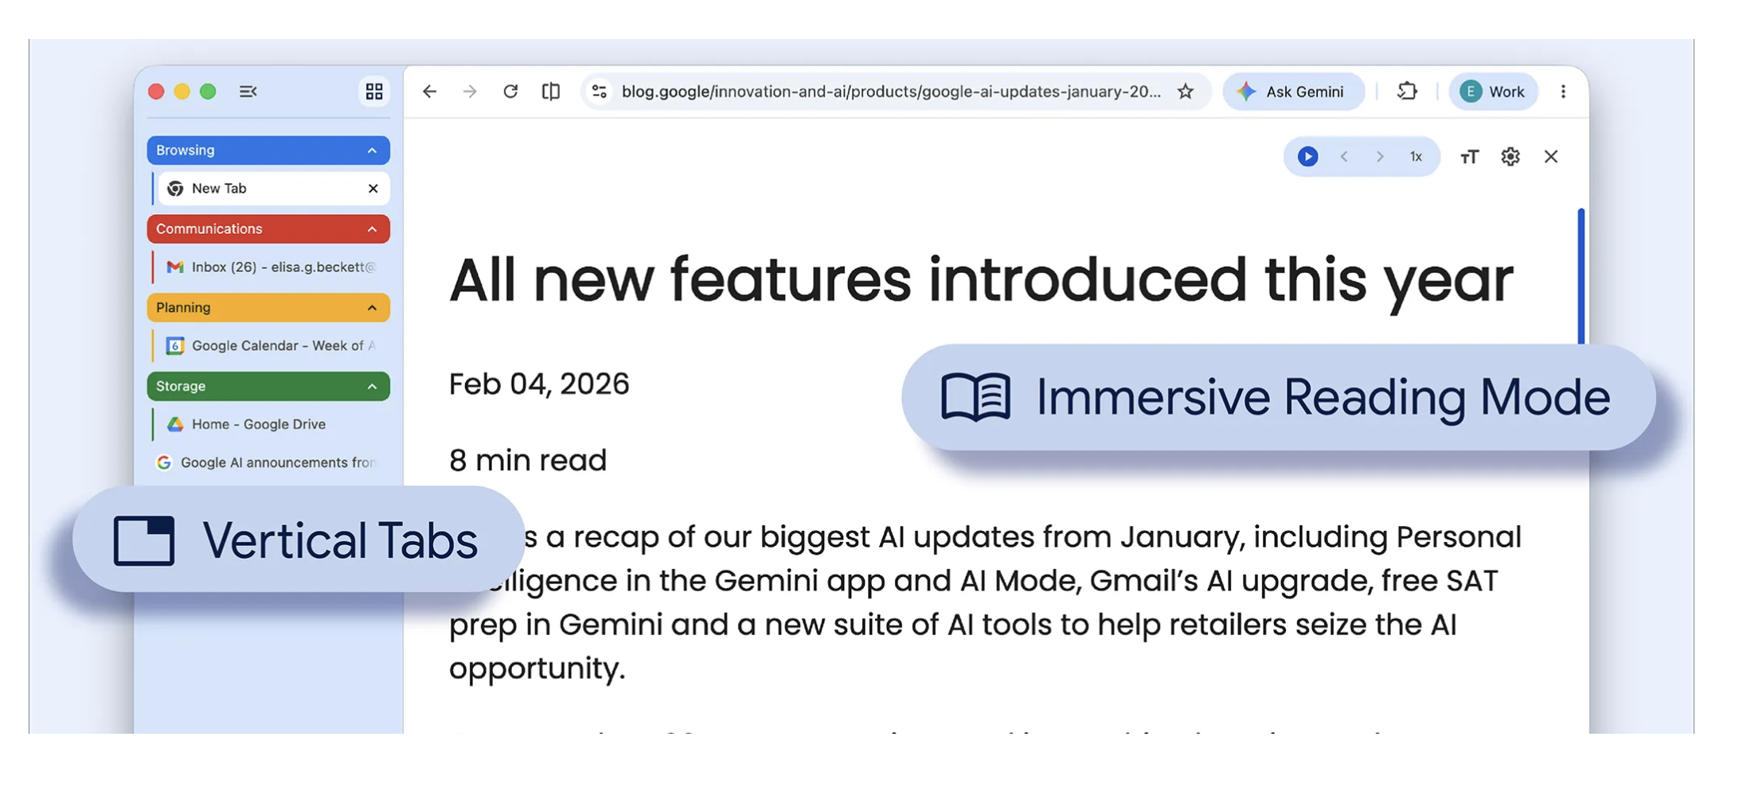Reload the current page
This screenshot has width=1739, height=799.
point(510,92)
